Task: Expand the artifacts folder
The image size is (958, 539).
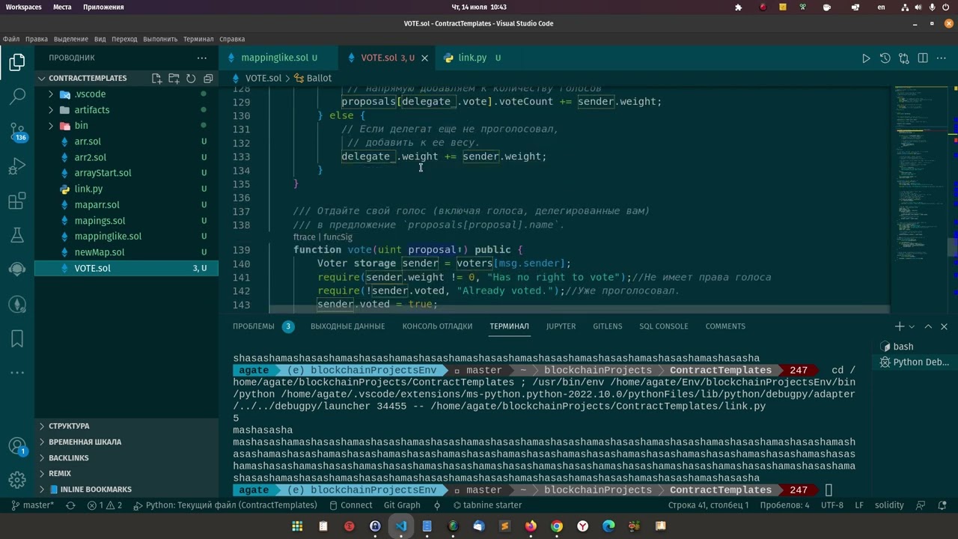Action: coord(51,110)
